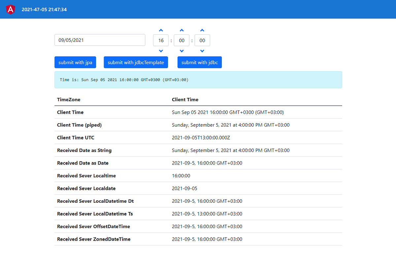Click the date input showing 09/05/2021

pyautogui.click(x=100, y=40)
